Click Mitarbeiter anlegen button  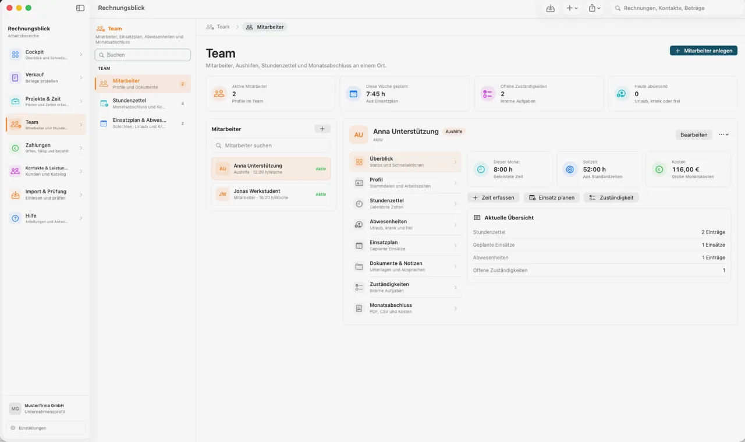[704, 51]
